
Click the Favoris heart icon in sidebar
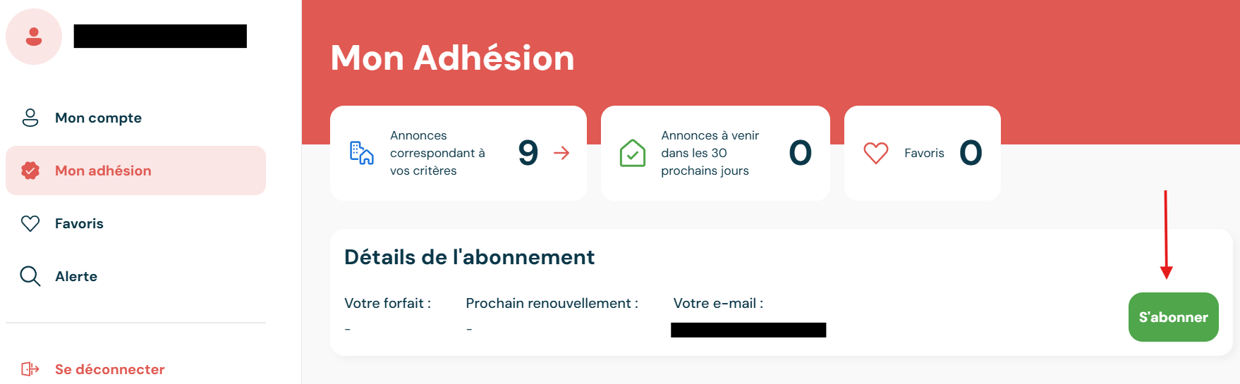30,223
